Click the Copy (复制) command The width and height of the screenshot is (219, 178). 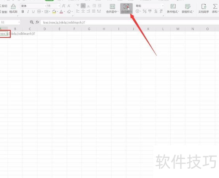(4, 12)
